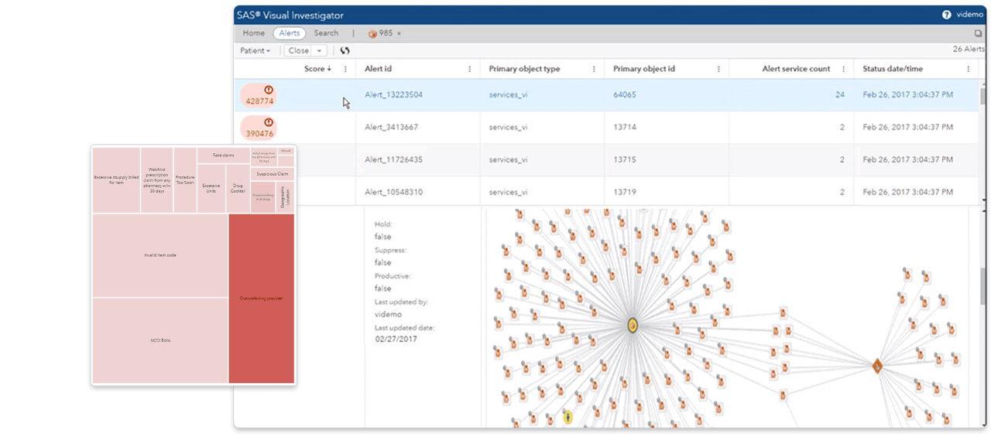Click the Status date/time column header
The height and width of the screenshot is (434, 991).
coord(893,69)
